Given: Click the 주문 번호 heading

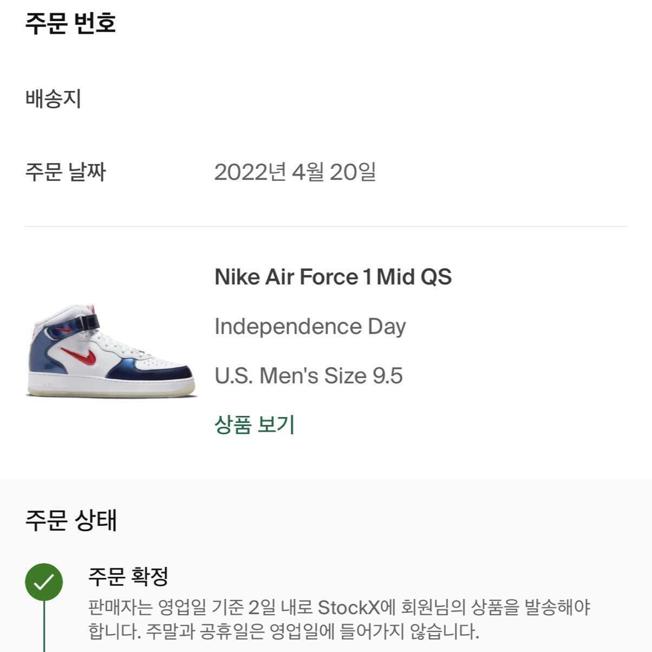Looking at the screenshot, I should (x=70, y=23).
